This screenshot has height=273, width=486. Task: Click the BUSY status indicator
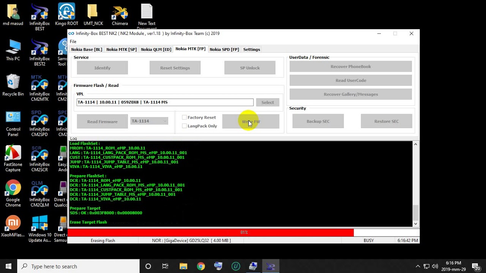[369, 240]
